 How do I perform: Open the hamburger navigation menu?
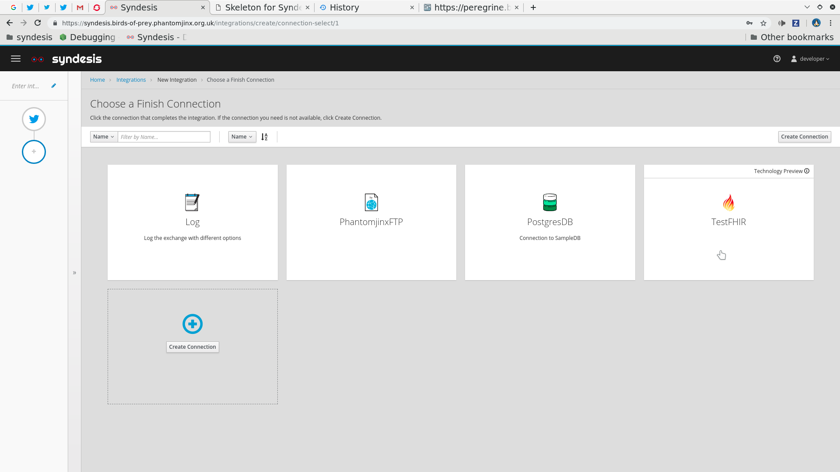16,59
